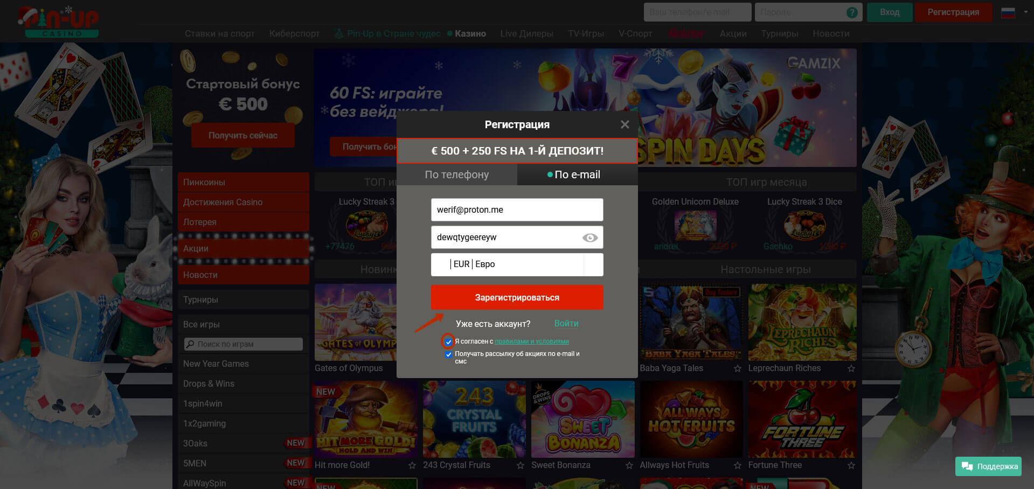Close the Регистрация dialog
Viewport: 1034px width, 489px height.
pyautogui.click(x=624, y=124)
